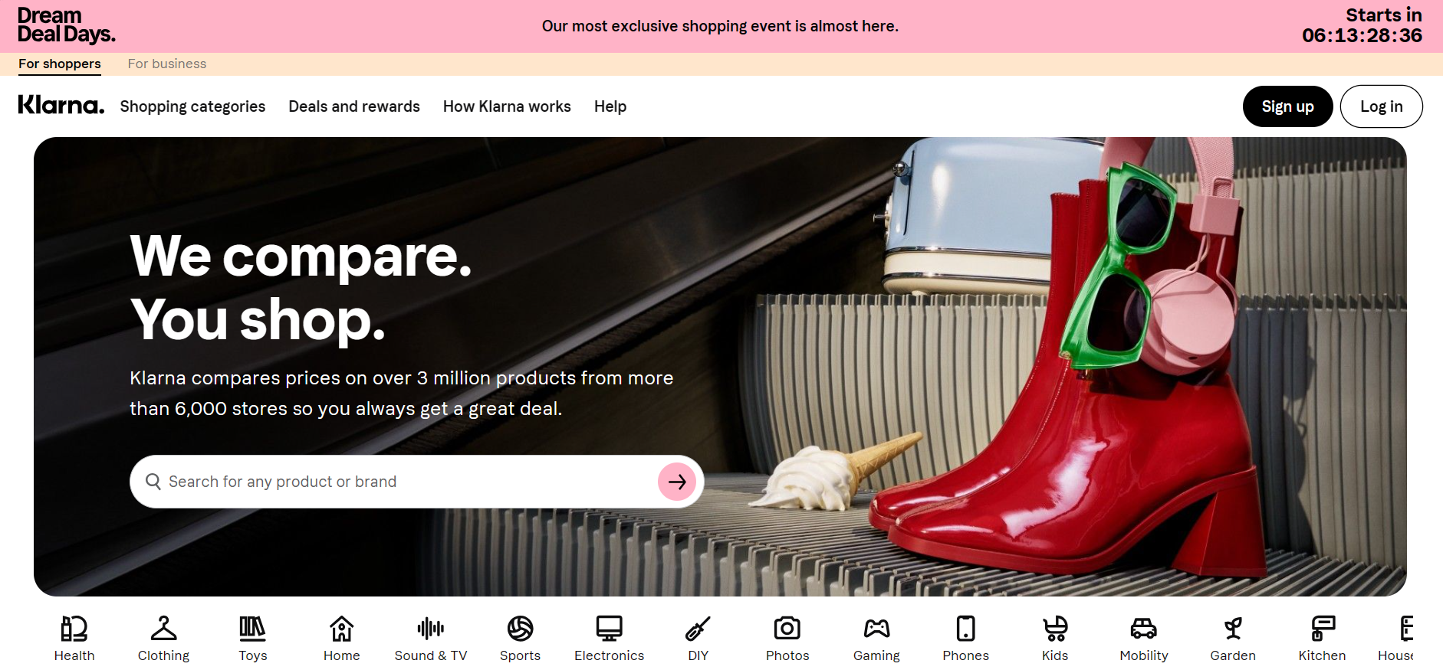Open the partially visible House category icon
Screen dimensions: 1443x670
tap(1405, 629)
